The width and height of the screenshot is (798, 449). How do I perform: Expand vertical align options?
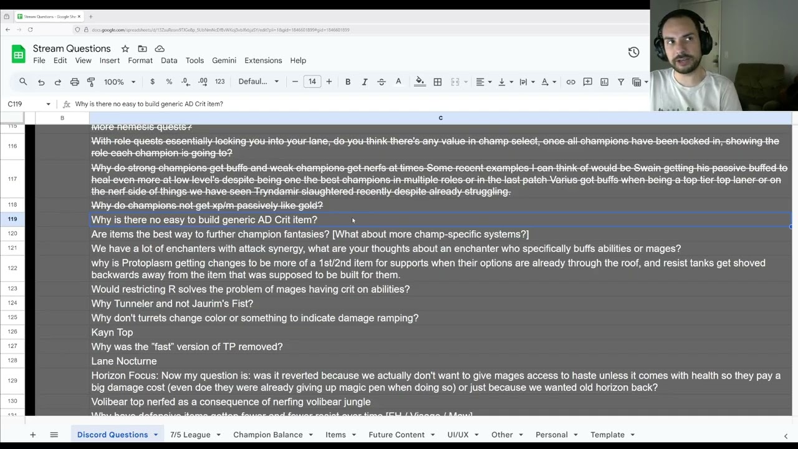[x=505, y=82]
